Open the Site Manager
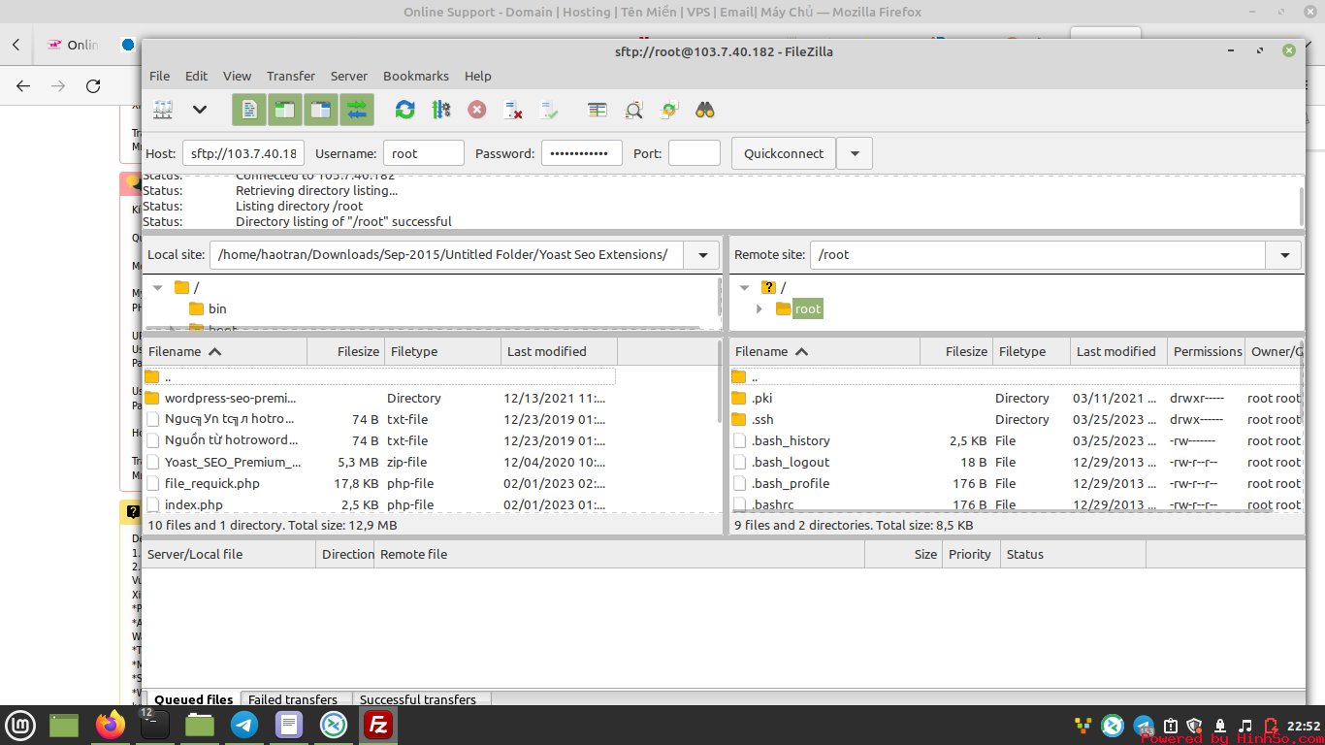Screen dimensions: 1325x745 (x=163, y=110)
